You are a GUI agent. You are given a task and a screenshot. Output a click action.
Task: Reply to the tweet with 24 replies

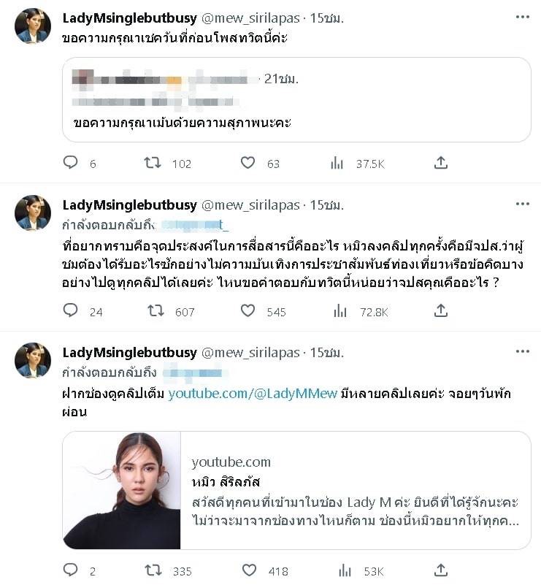tap(71, 311)
